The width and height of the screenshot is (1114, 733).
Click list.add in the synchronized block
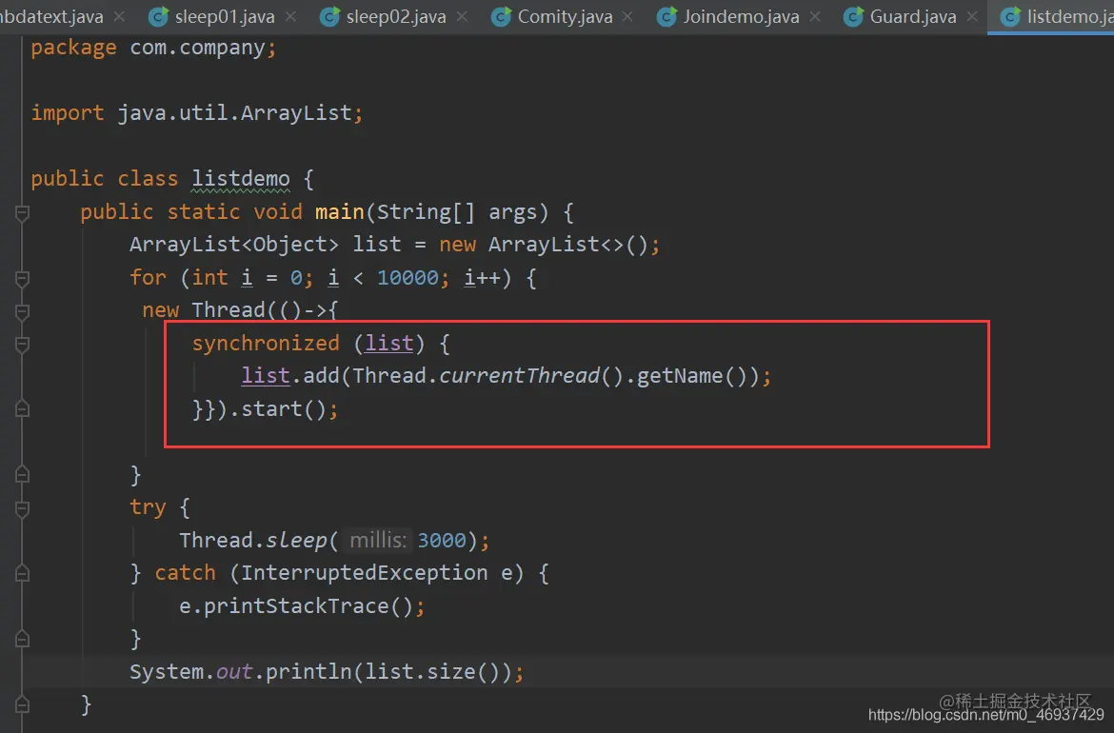pos(289,376)
